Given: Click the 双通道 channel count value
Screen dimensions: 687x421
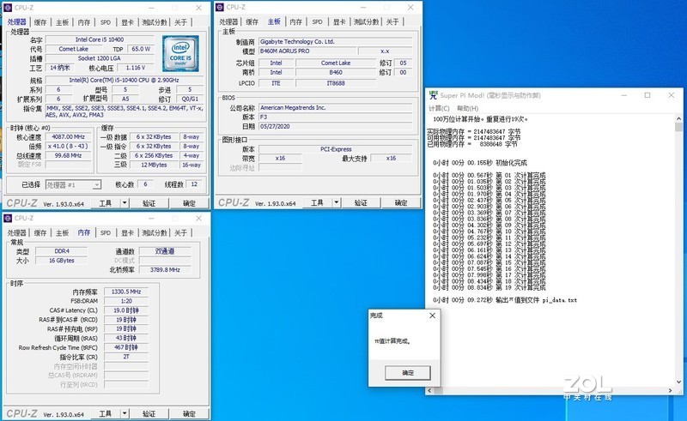Looking at the screenshot, I should [x=165, y=251].
